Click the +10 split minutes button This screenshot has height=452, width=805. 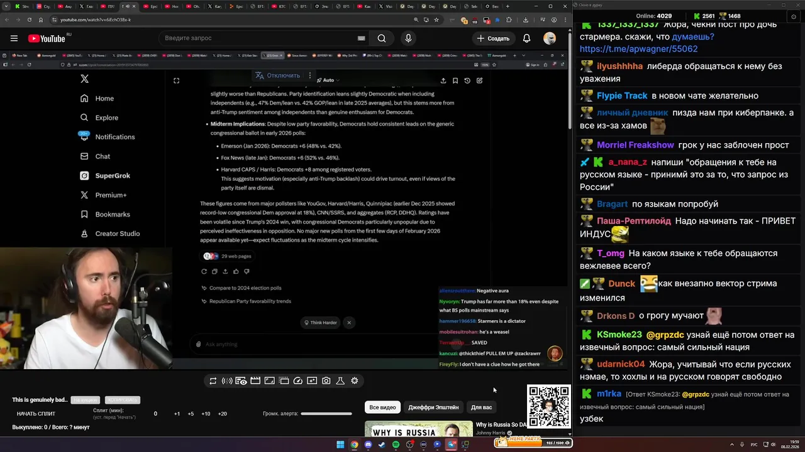pyautogui.click(x=206, y=414)
